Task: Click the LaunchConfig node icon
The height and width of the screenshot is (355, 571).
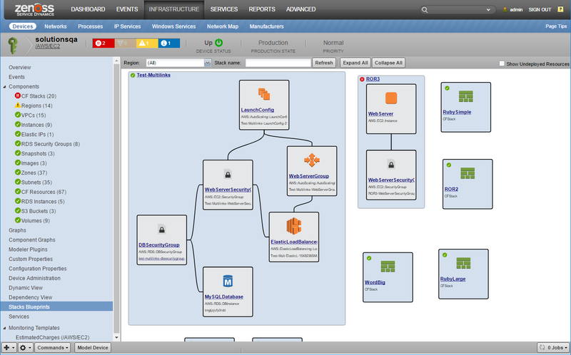Action: click(264, 94)
